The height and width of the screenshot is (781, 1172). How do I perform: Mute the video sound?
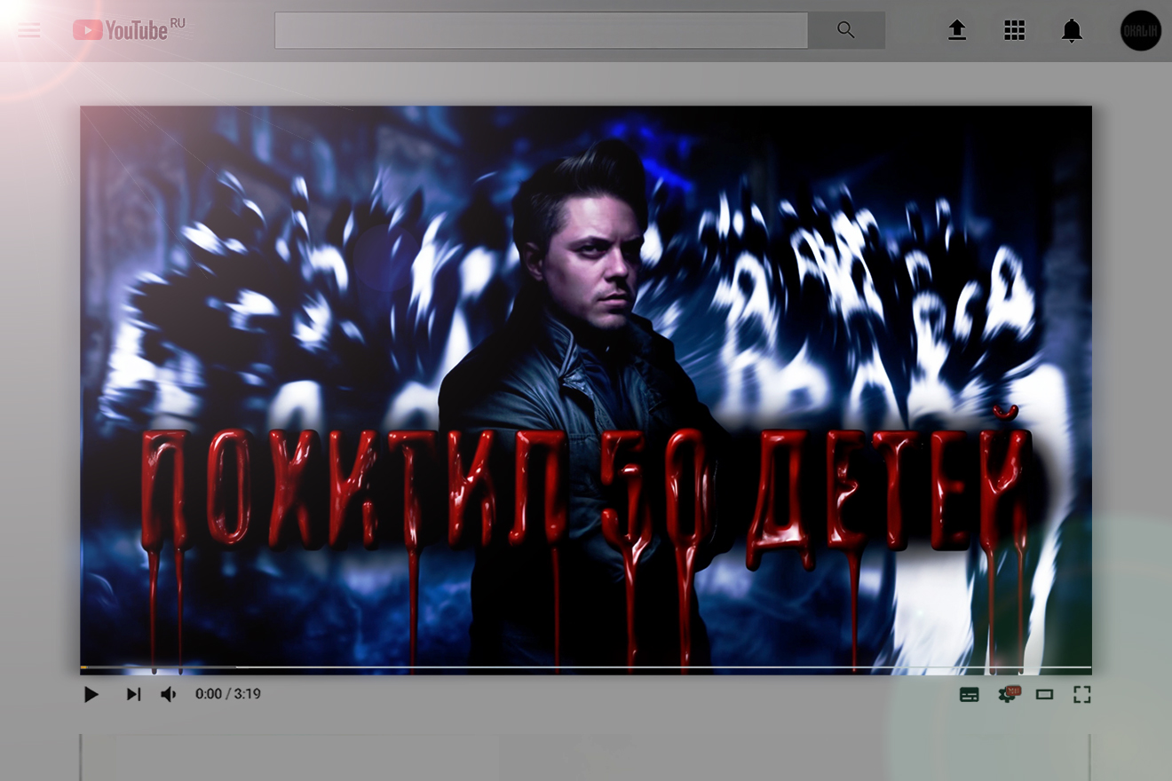pyautogui.click(x=169, y=694)
